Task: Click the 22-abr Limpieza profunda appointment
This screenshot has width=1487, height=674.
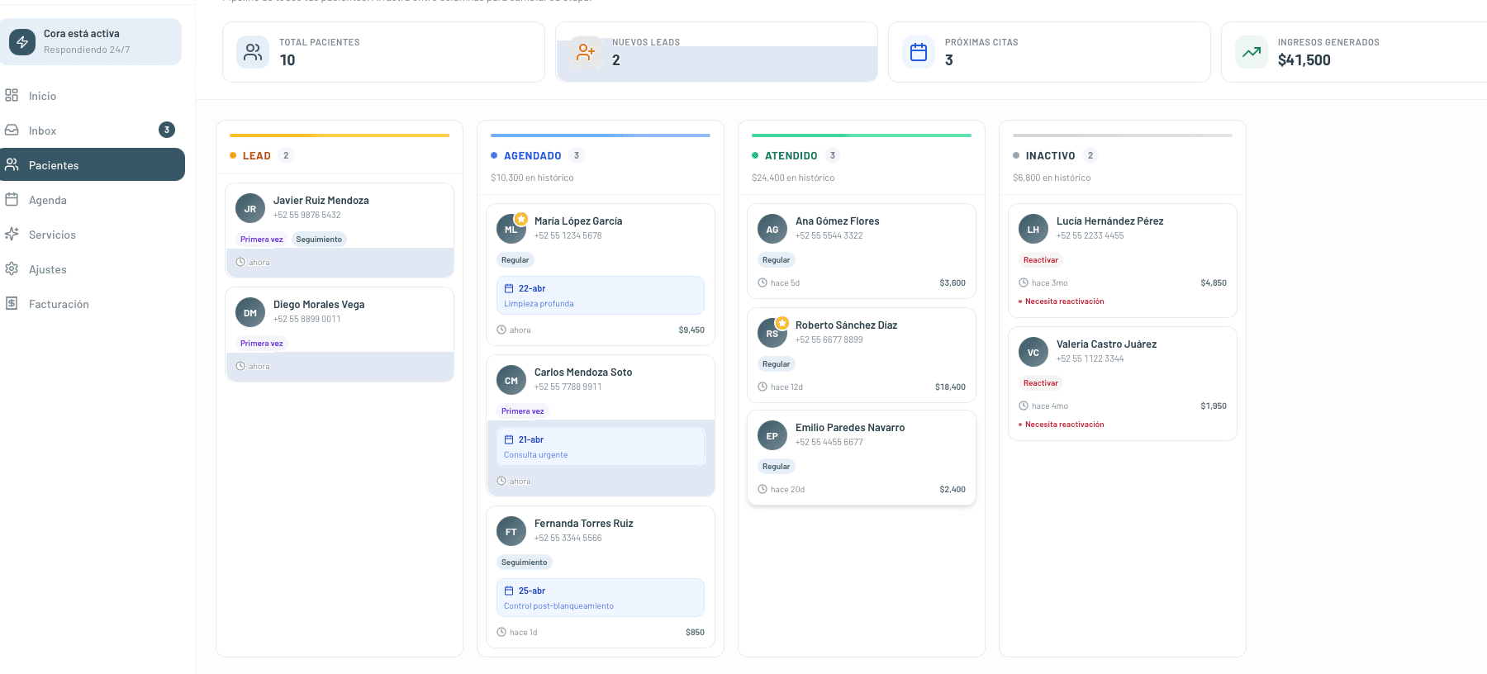Action: pyautogui.click(x=601, y=295)
